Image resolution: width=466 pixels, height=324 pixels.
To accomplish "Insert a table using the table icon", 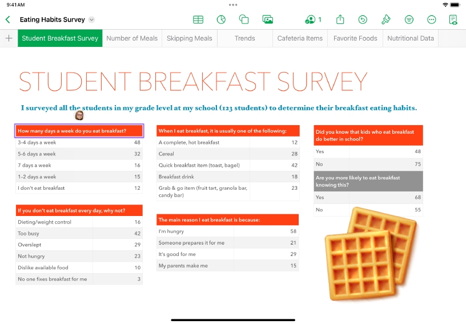I will point(198,19).
